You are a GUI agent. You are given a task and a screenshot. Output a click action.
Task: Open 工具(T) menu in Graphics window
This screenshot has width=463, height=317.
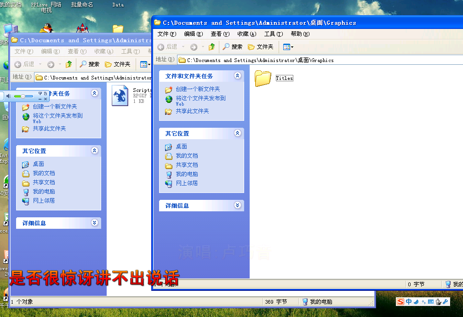pos(274,34)
